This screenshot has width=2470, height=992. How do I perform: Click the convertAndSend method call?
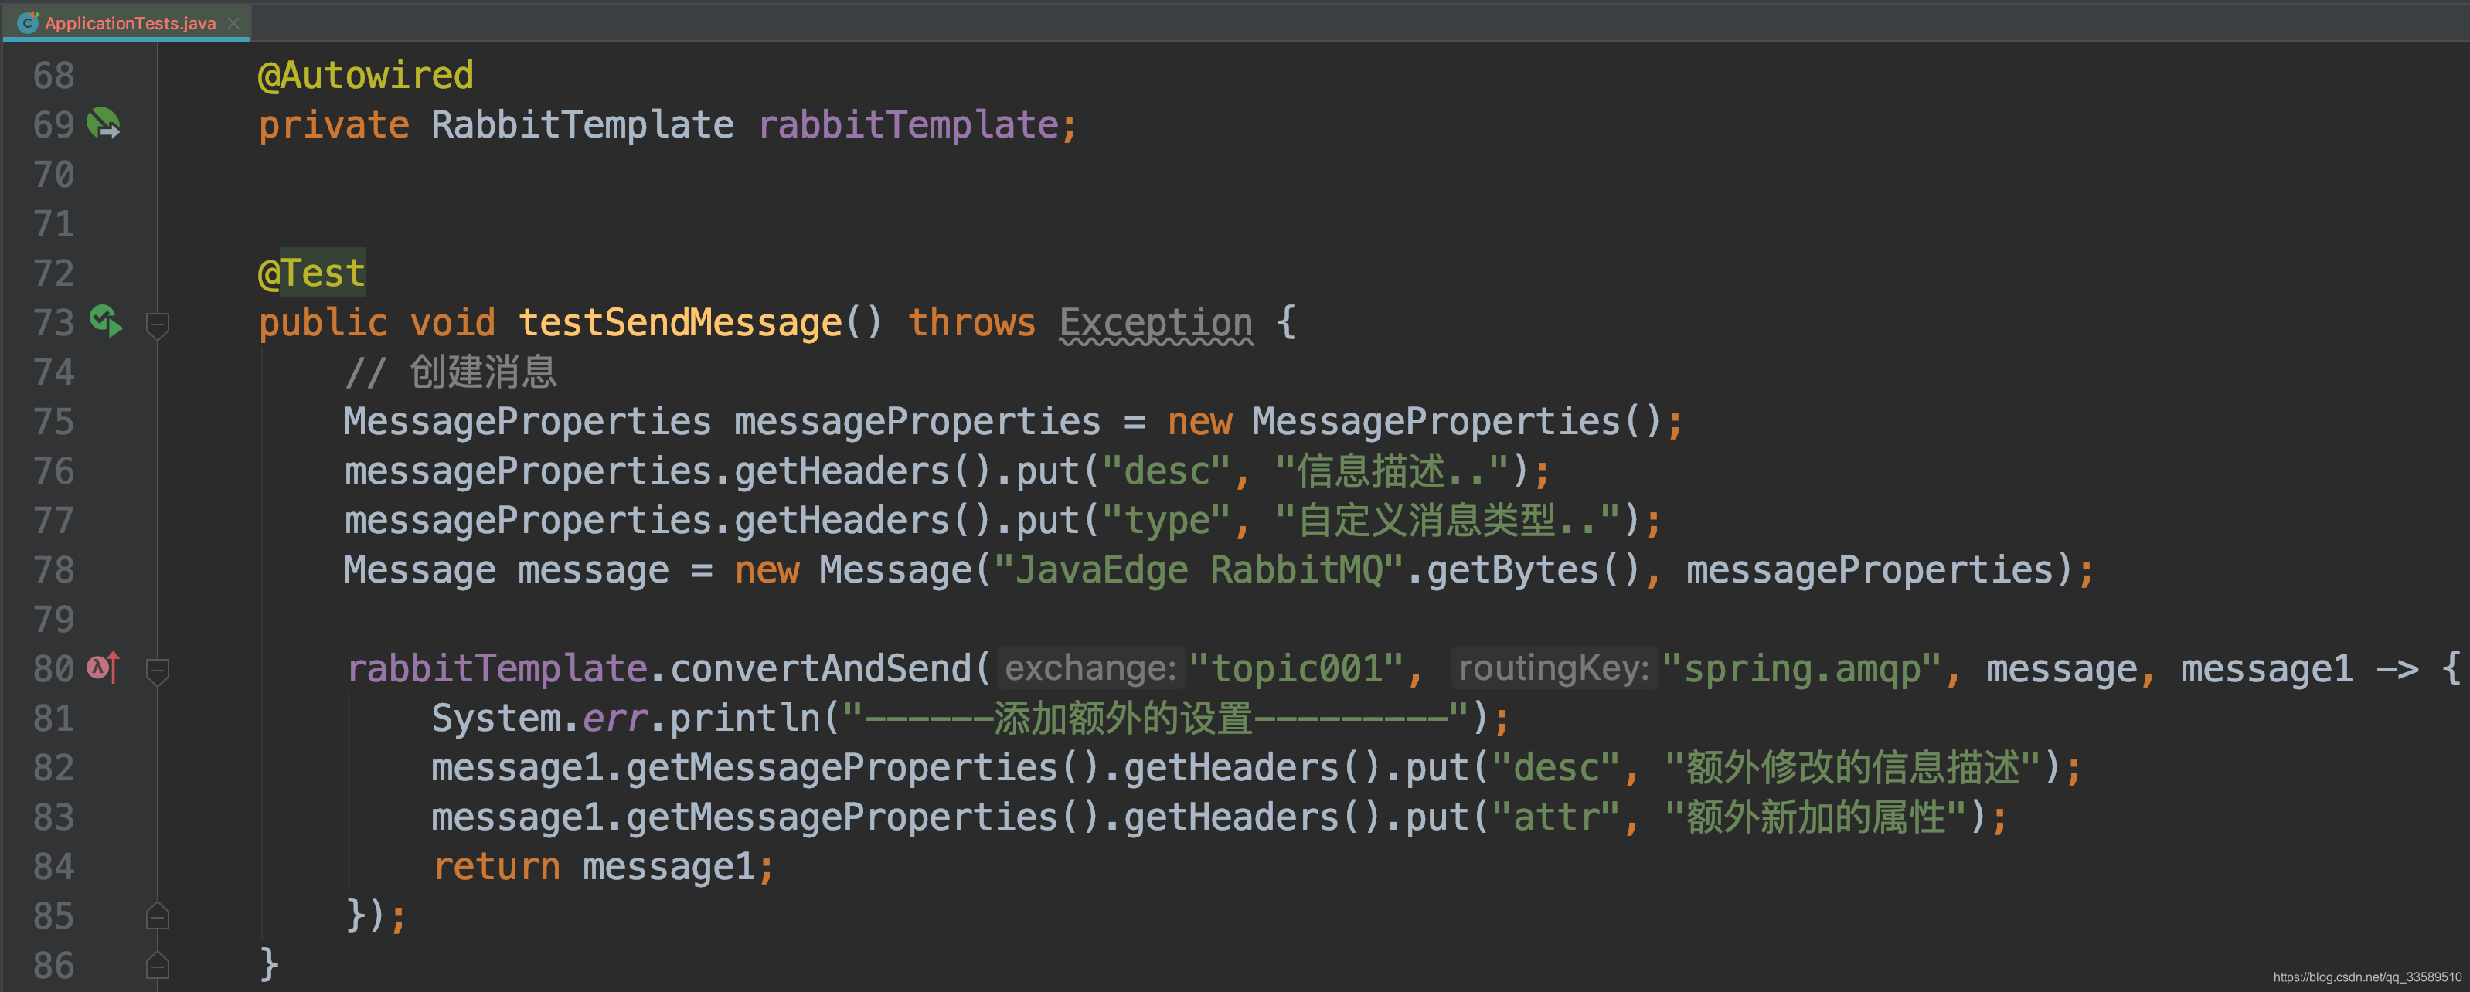(821, 668)
